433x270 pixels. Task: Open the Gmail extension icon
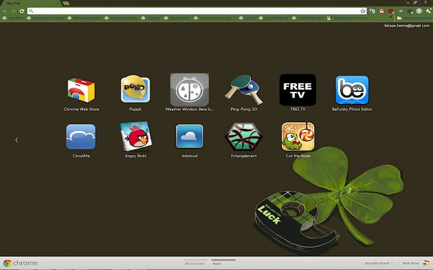point(382,11)
